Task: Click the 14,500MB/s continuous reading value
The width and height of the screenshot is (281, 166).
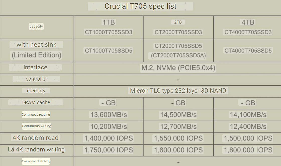Action: [178, 115]
